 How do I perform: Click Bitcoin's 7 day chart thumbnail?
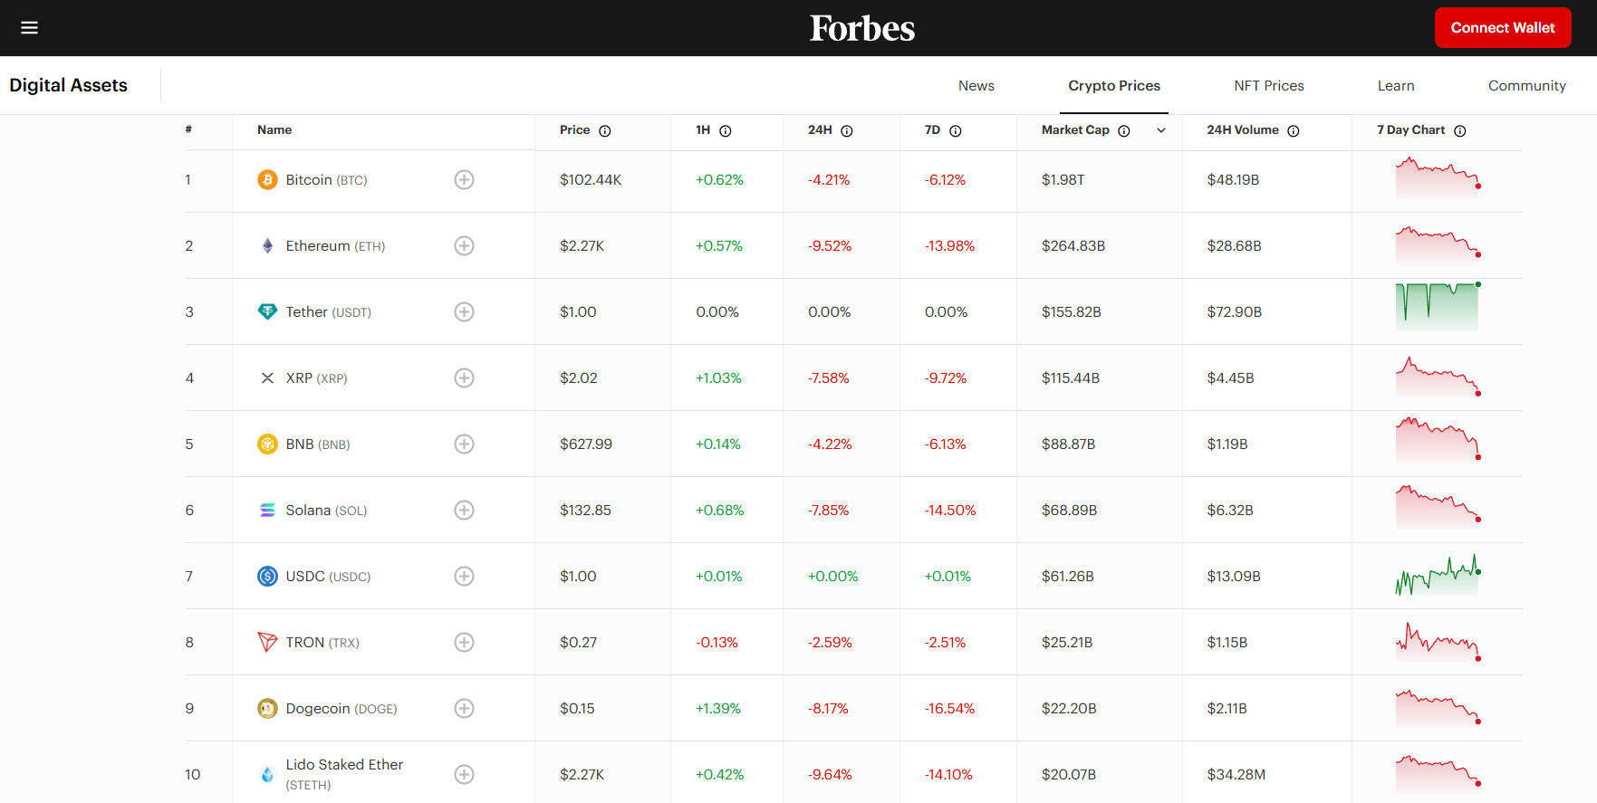click(1438, 178)
